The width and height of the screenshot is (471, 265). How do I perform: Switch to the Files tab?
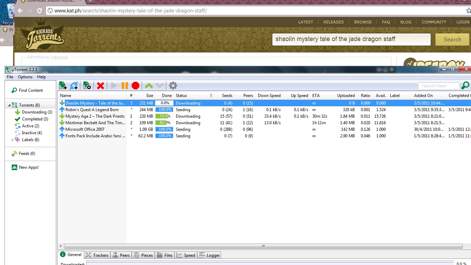click(x=165, y=255)
